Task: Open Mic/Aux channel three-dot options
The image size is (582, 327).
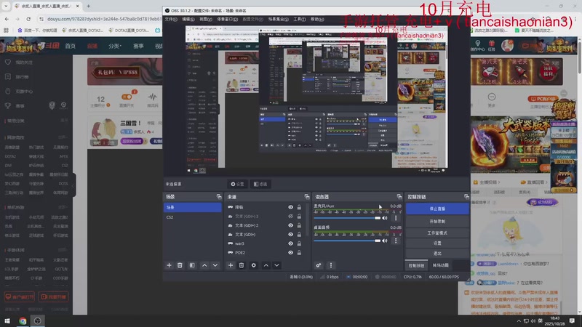Action: click(x=396, y=218)
